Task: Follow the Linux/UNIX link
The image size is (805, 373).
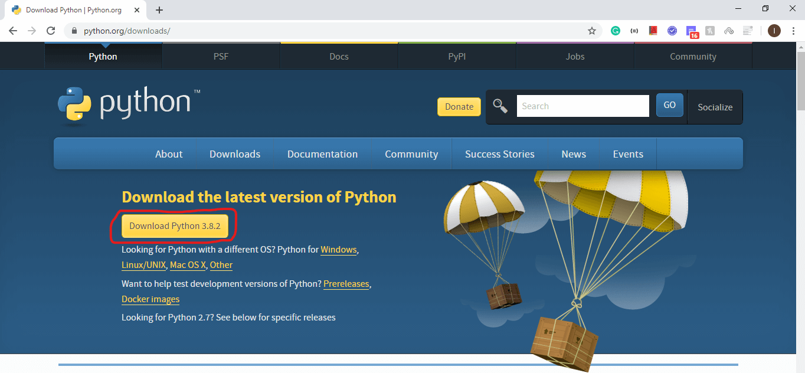Action: 144,265
